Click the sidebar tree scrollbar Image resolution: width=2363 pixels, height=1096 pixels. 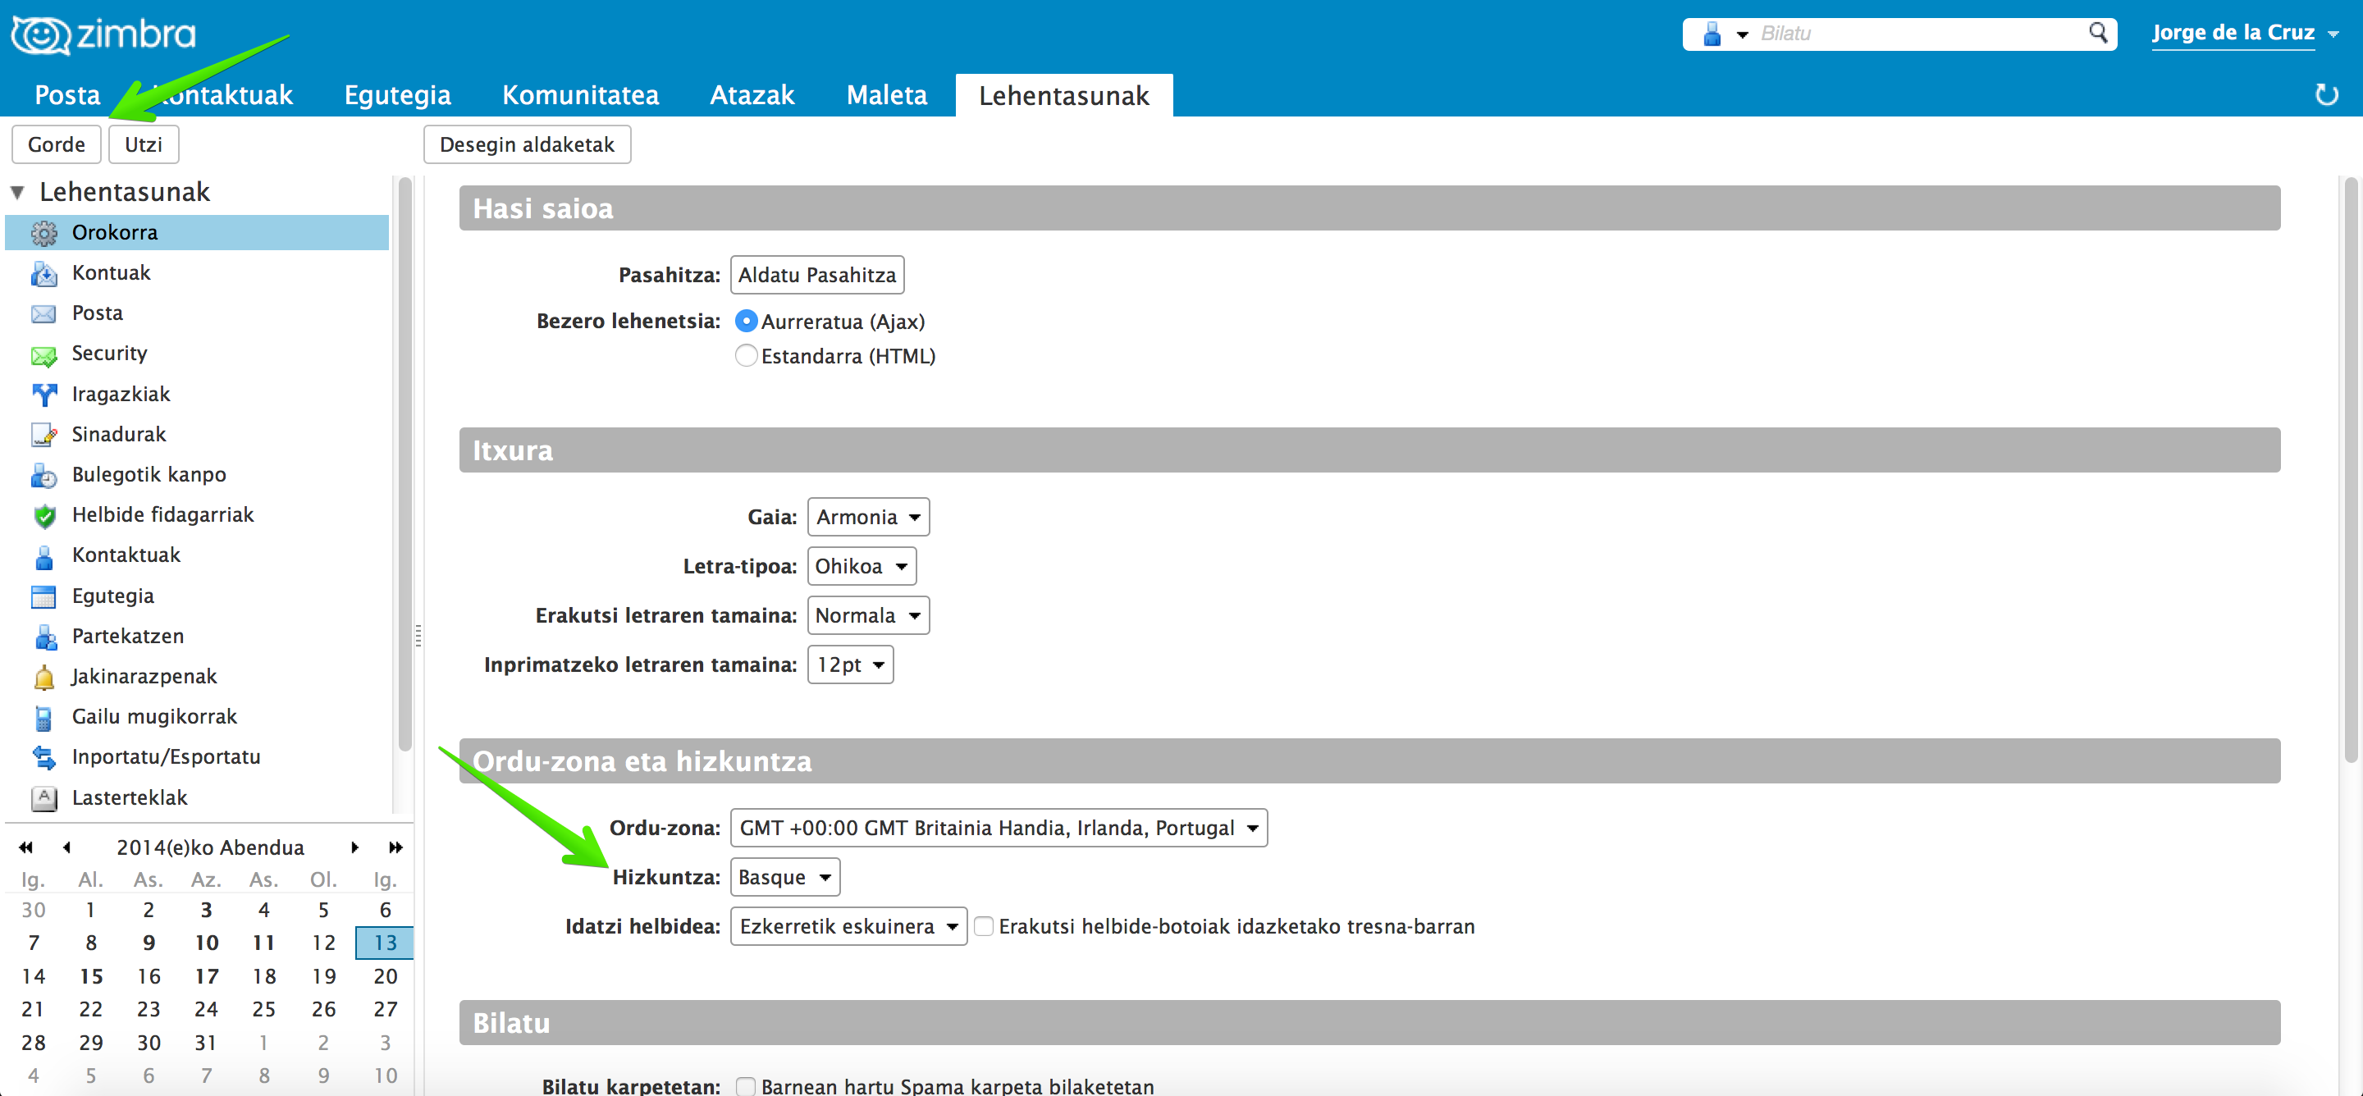click(x=404, y=464)
